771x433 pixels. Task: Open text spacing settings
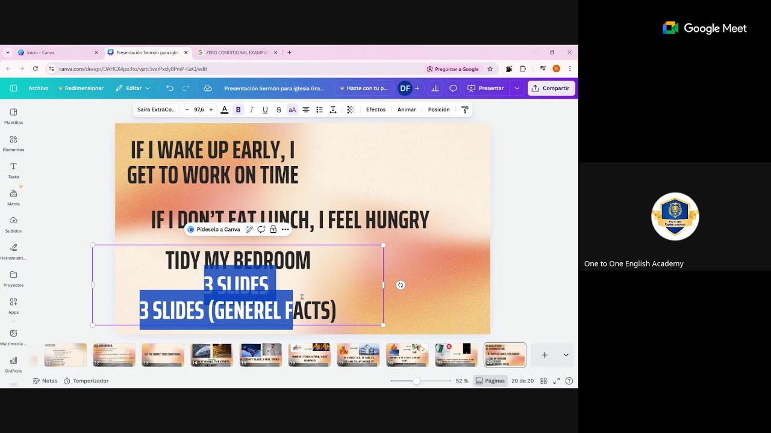[x=333, y=109]
